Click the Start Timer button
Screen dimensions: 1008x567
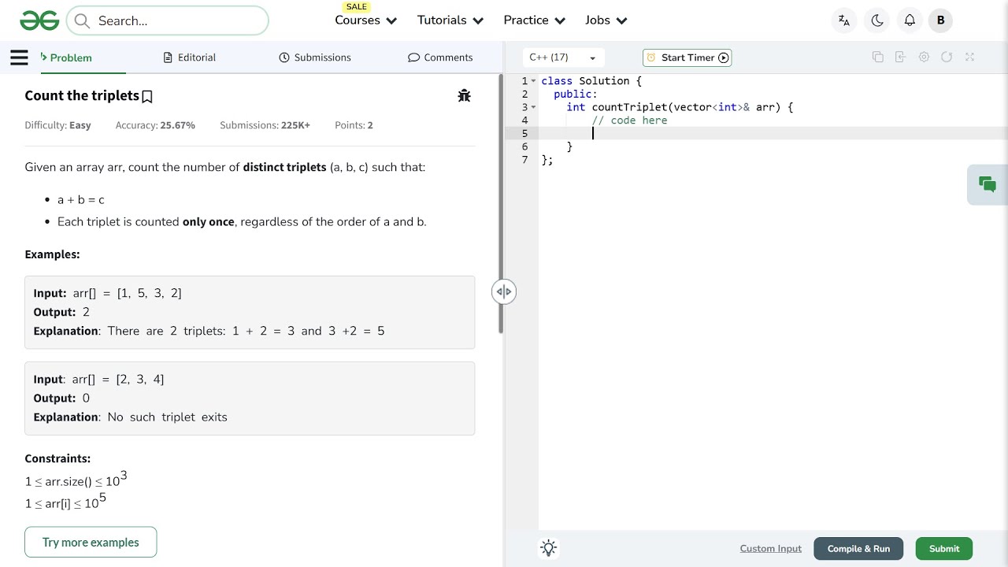[687, 57]
